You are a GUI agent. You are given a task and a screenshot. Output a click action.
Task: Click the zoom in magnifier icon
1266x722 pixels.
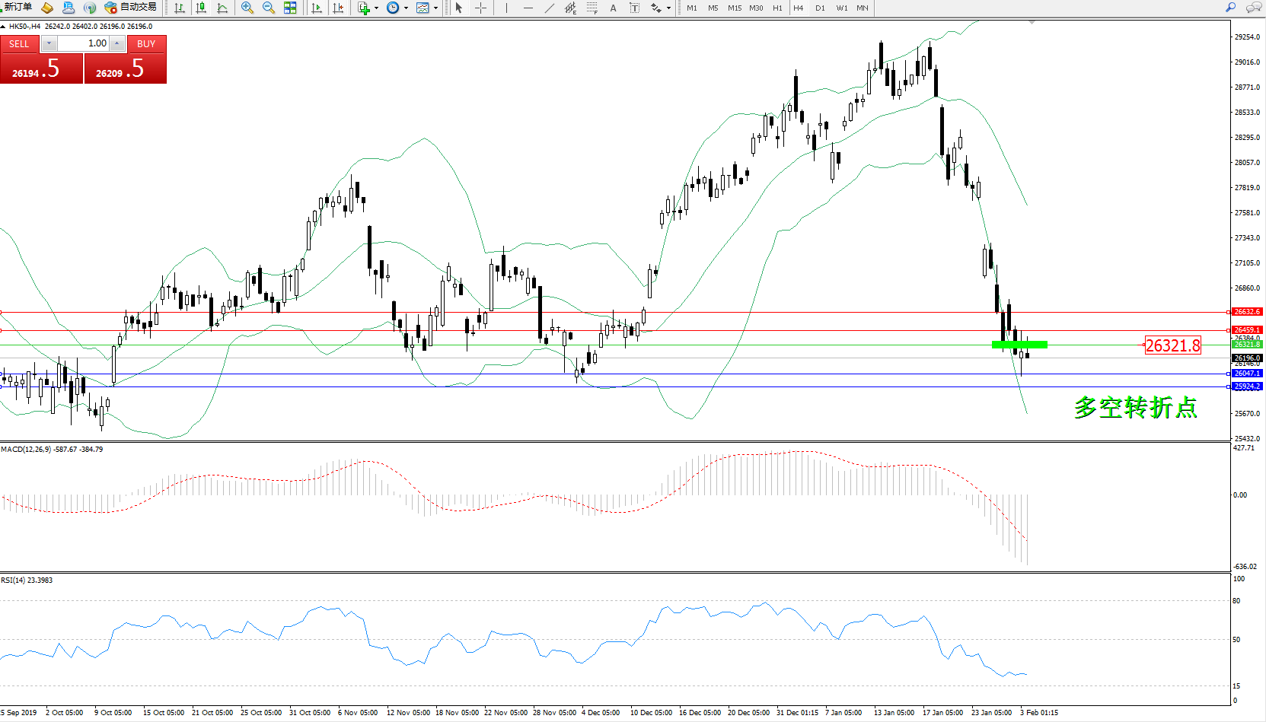247,8
